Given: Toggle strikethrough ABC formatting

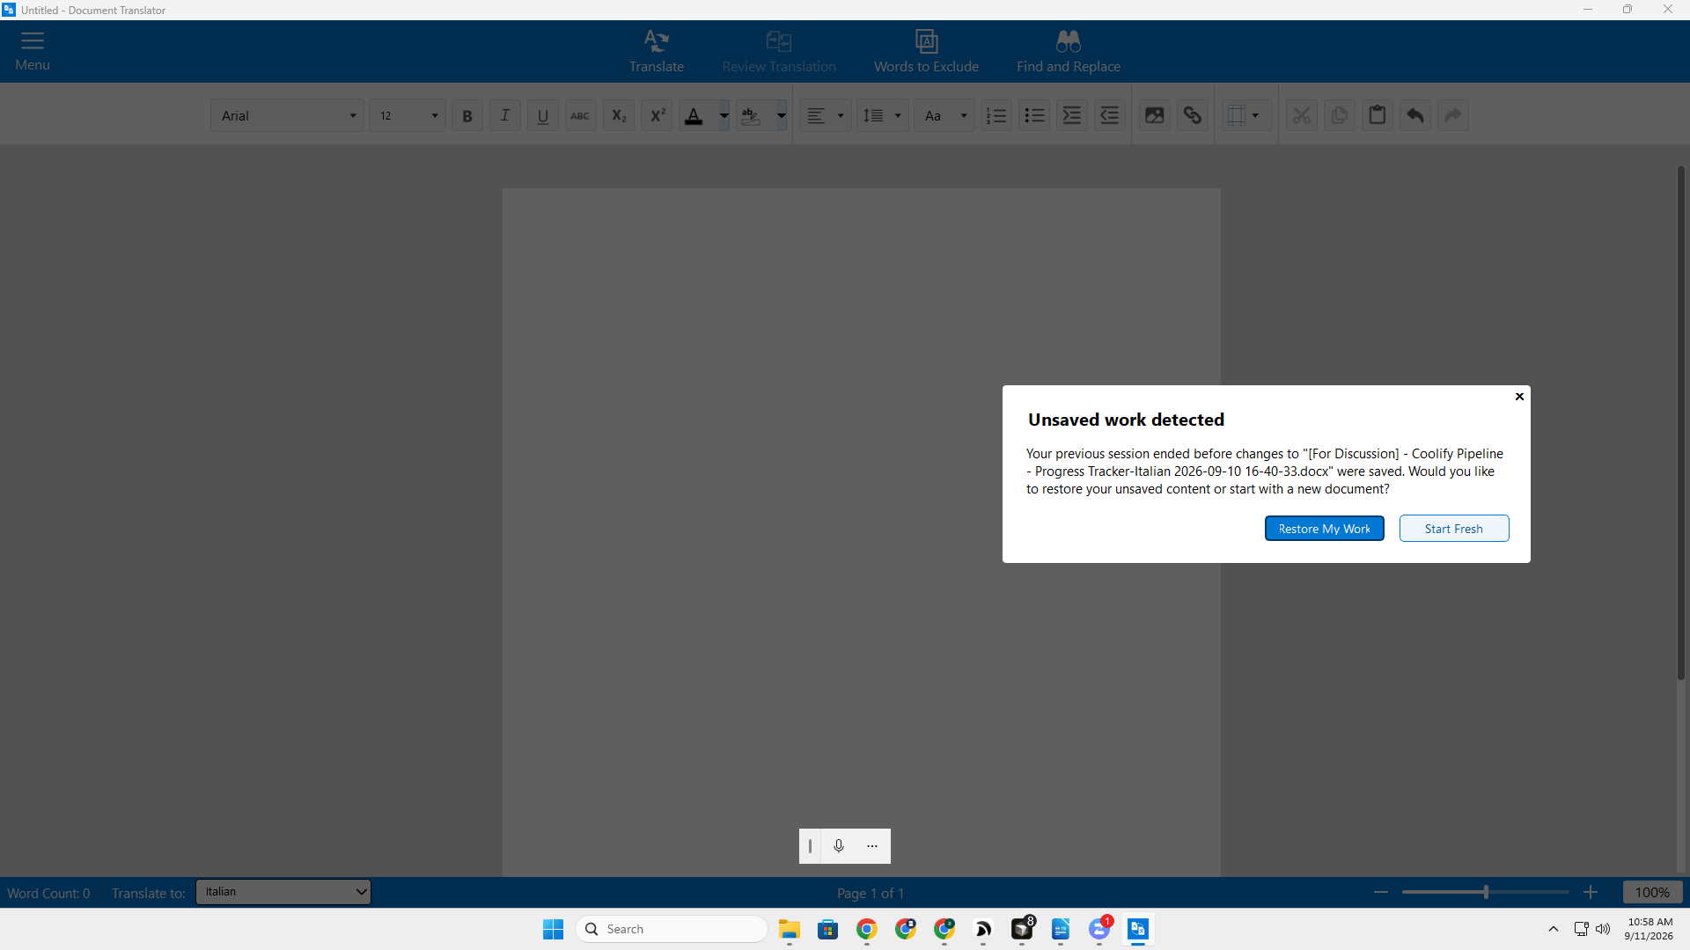Looking at the screenshot, I should click(x=580, y=115).
